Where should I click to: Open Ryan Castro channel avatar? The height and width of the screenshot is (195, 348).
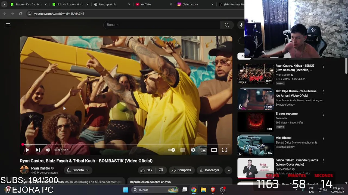[x=24, y=170]
